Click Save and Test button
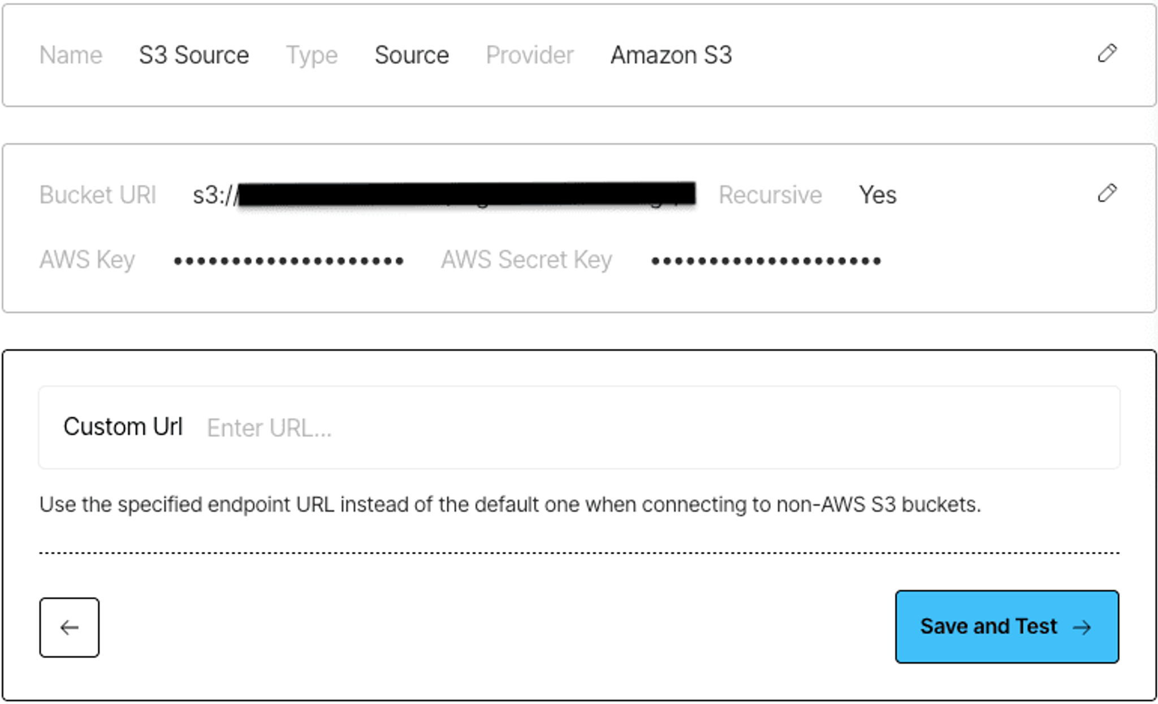 (x=1007, y=627)
